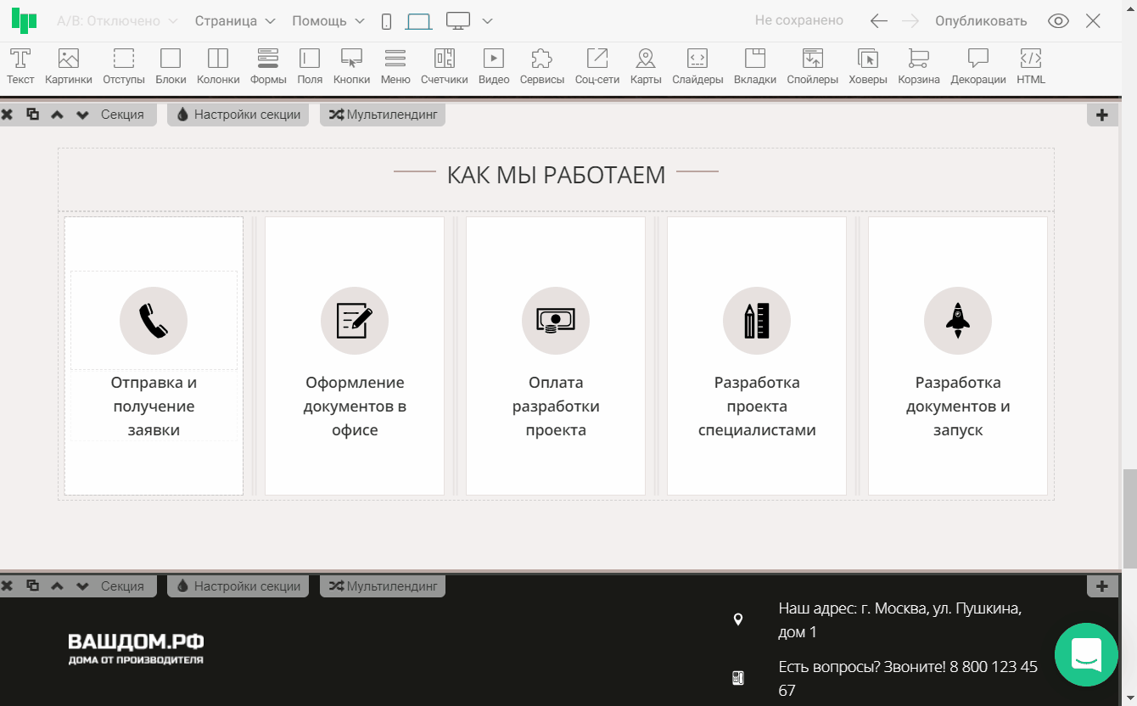Select the Слайдеры tool icon

point(697,66)
